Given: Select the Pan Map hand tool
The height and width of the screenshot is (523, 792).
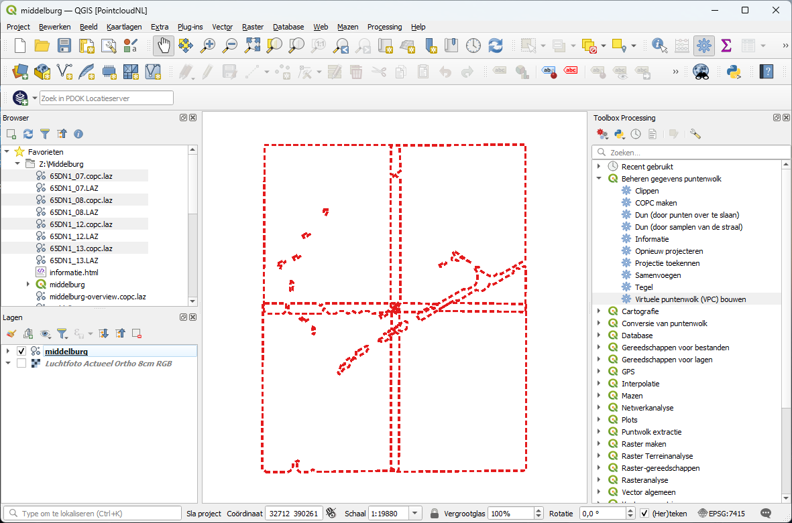Looking at the screenshot, I should pyautogui.click(x=163, y=46).
